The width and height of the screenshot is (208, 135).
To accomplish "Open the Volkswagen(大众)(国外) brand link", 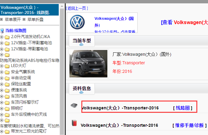I will click(x=114, y=22).
